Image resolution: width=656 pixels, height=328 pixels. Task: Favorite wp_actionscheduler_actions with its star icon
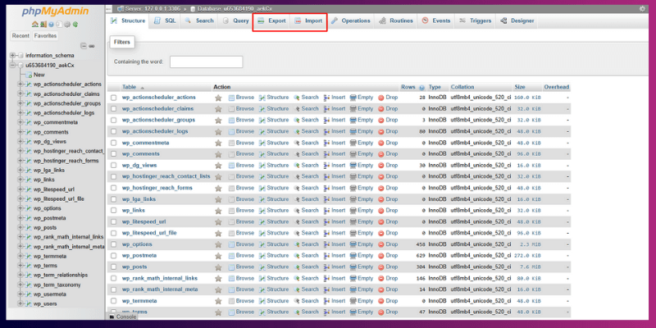218,98
